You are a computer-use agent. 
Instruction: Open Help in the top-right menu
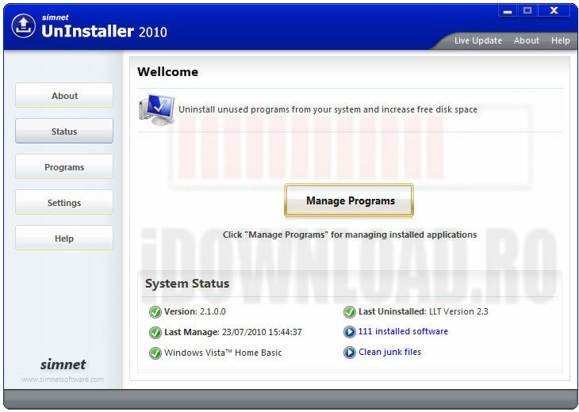coord(561,40)
